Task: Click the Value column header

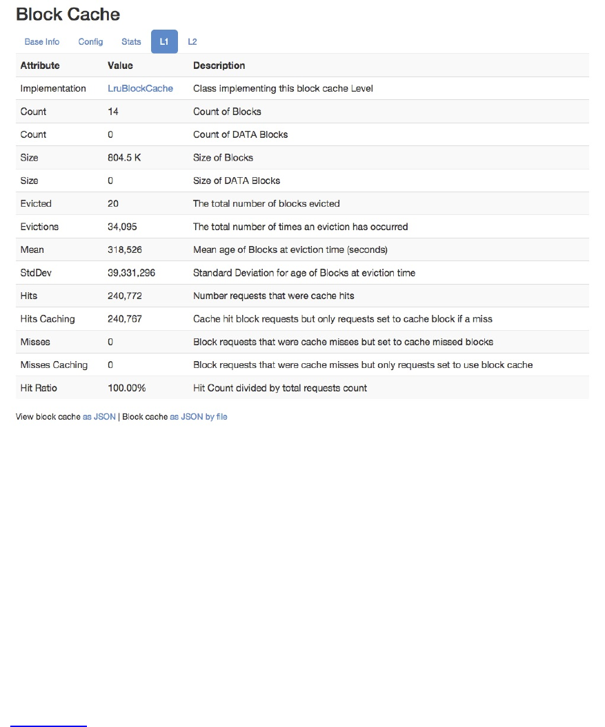Action: [120, 65]
